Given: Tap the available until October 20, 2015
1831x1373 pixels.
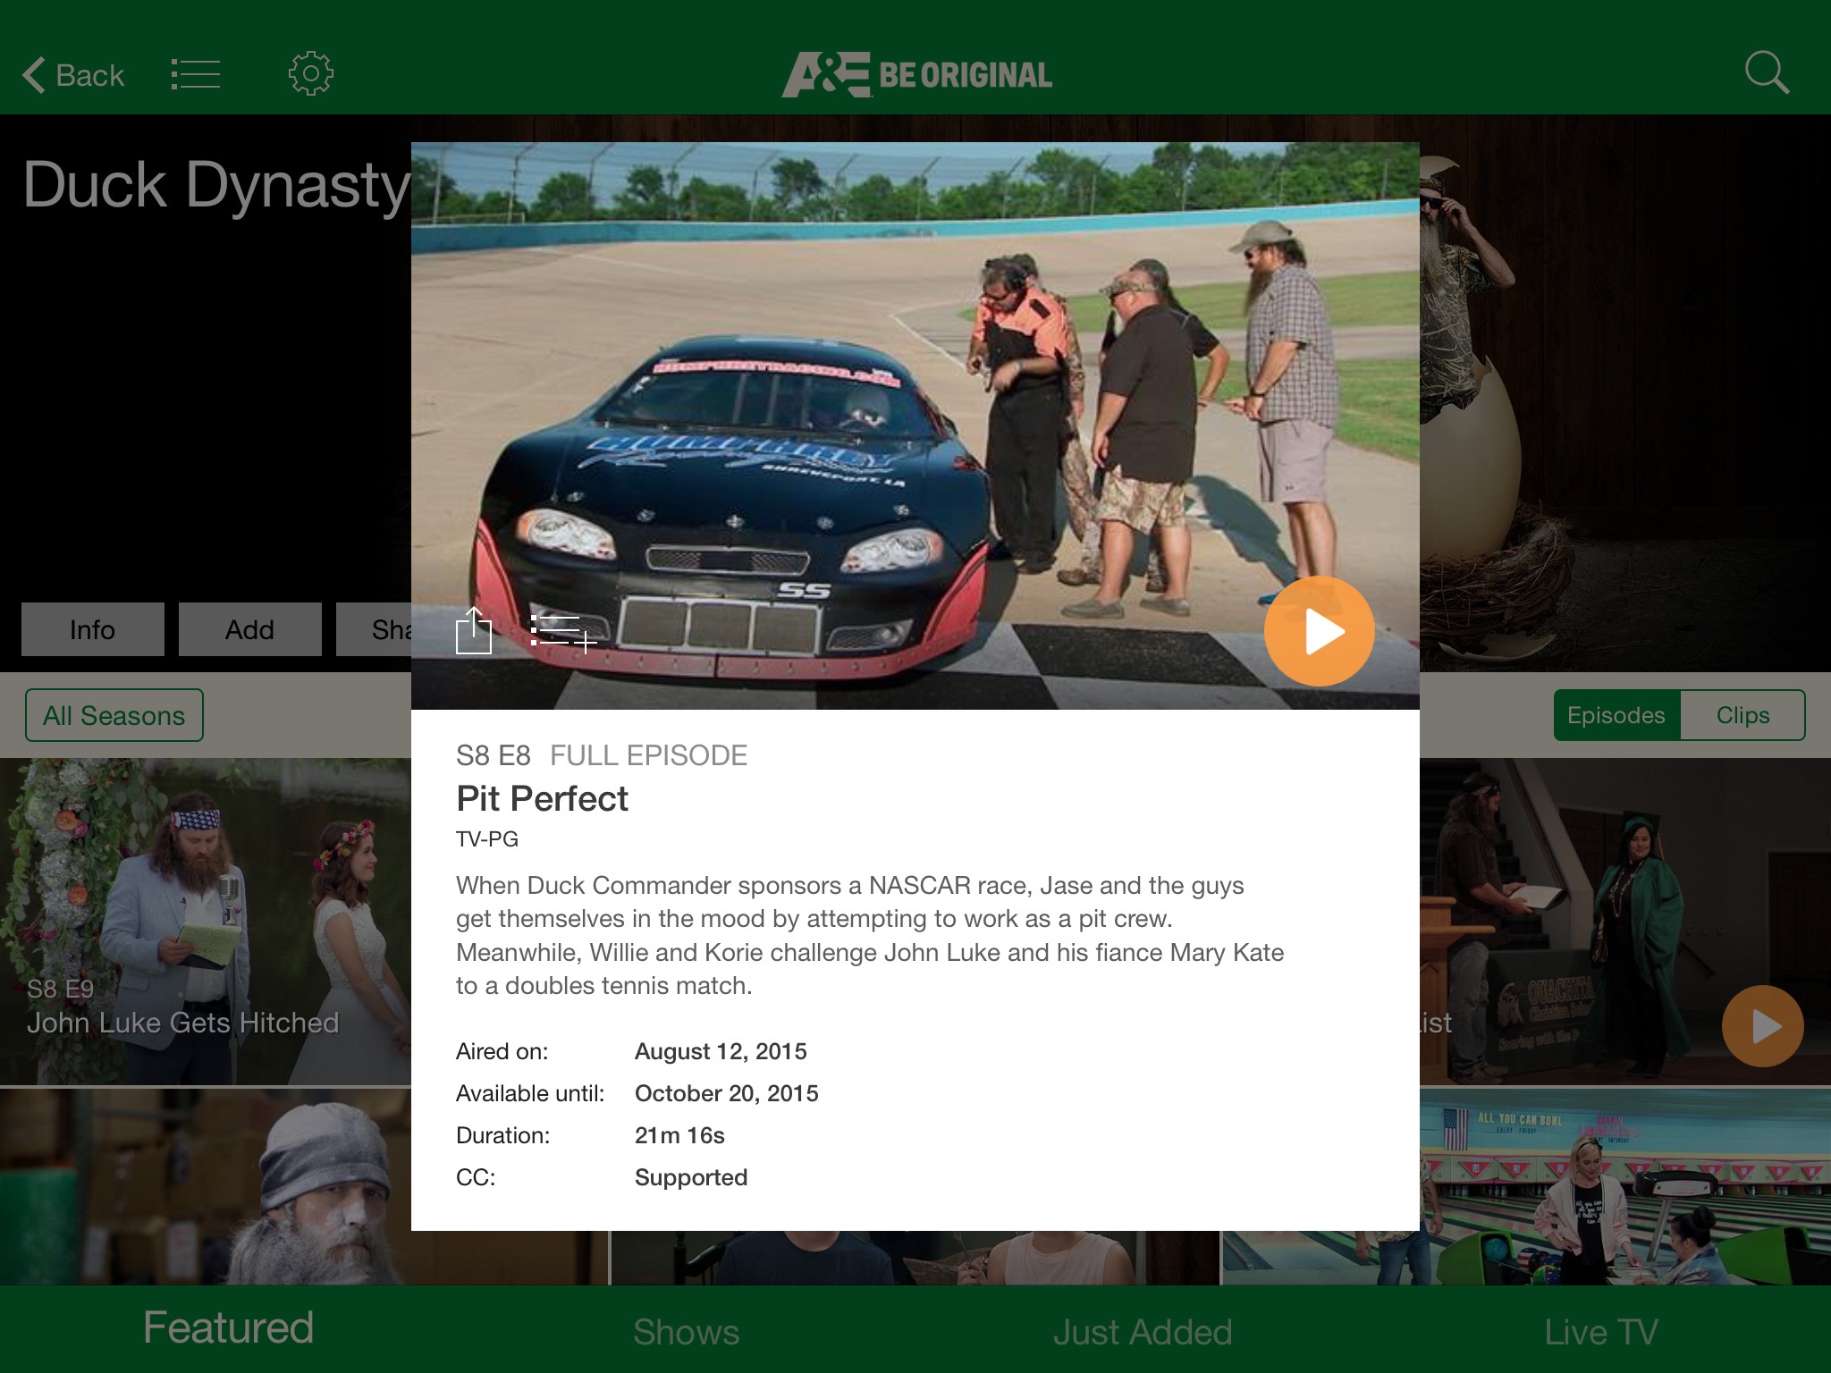Looking at the screenshot, I should pyautogui.click(x=727, y=1093).
